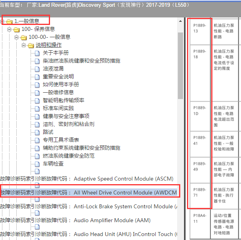
Task: Click the 100- 保养信息 folder icon
Action: pos(16,29)
